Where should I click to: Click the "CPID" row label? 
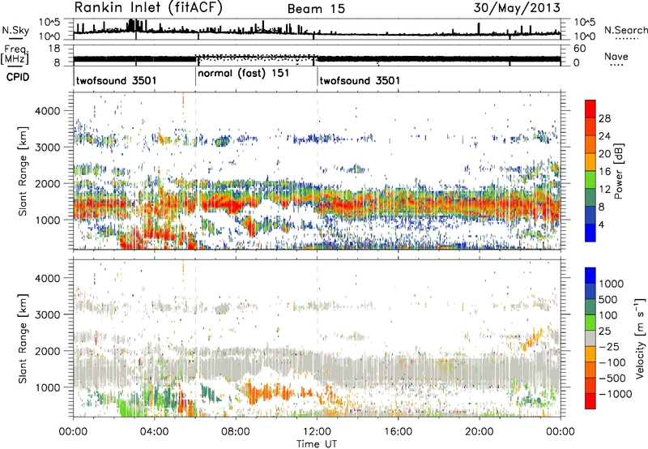(18, 77)
